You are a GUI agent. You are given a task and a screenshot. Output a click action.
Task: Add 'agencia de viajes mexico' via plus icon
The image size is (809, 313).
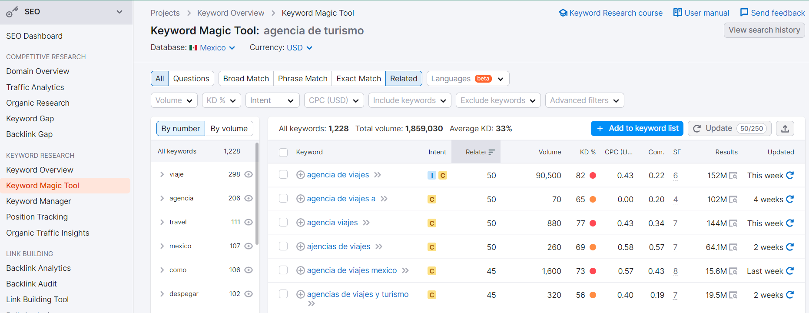[300, 270]
